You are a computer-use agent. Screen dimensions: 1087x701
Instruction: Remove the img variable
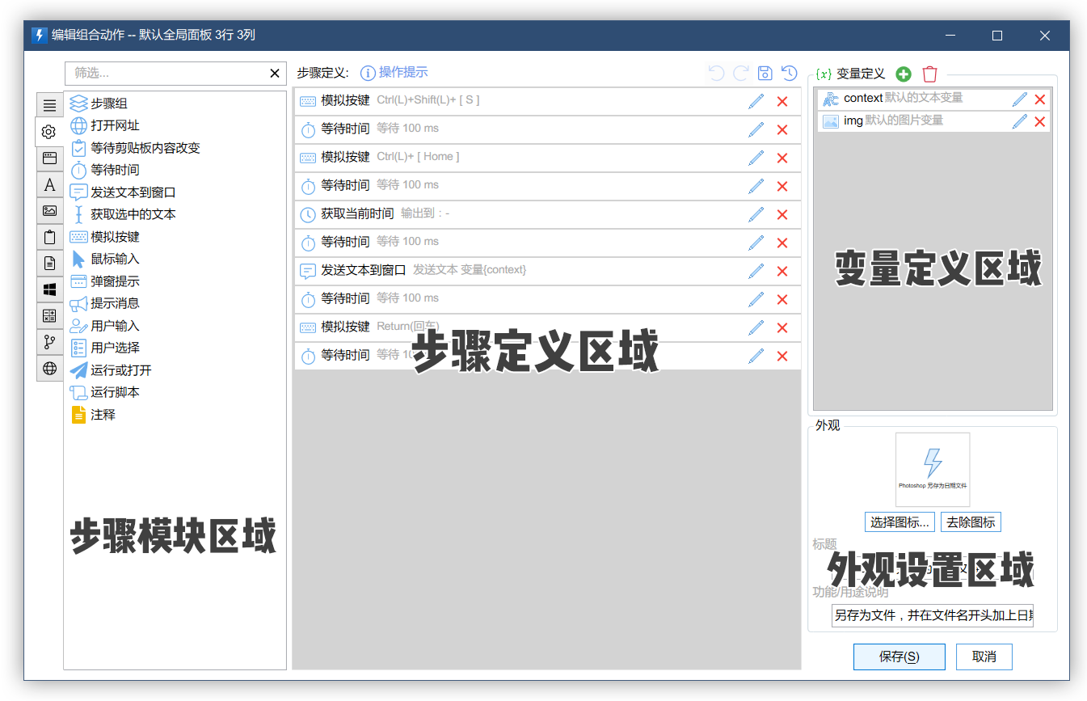[1040, 122]
